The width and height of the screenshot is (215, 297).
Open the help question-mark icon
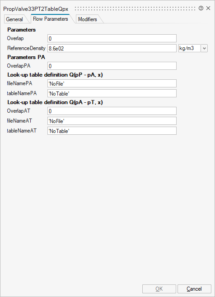tap(201, 8)
